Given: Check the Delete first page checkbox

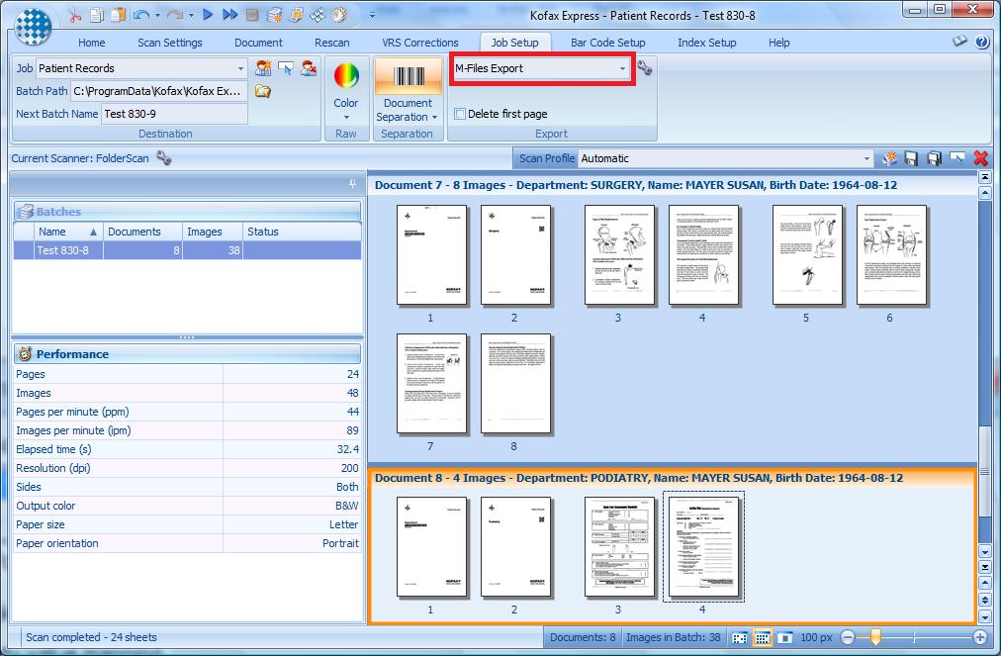Looking at the screenshot, I should coord(460,114).
